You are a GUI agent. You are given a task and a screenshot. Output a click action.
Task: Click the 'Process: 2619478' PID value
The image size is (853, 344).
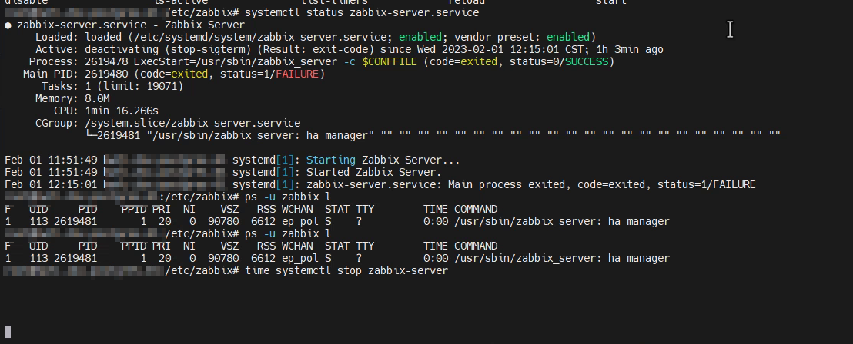106,62
